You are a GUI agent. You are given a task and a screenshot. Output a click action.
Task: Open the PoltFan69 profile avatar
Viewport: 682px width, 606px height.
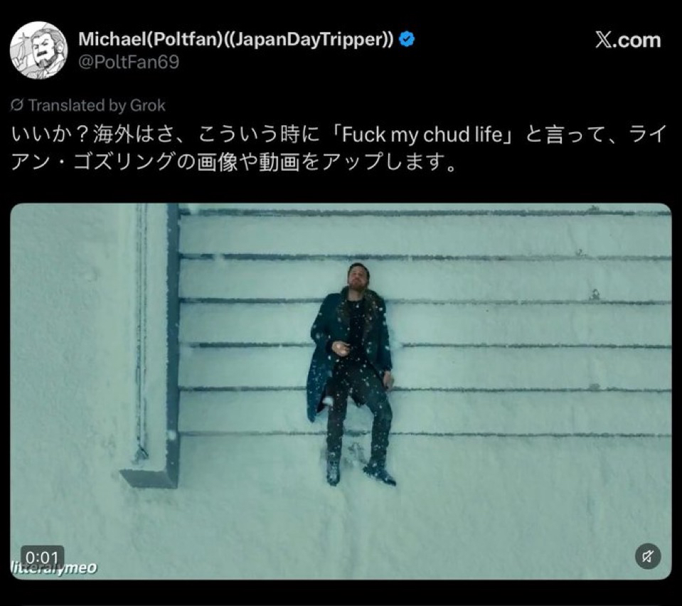pyautogui.click(x=38, y=50)
